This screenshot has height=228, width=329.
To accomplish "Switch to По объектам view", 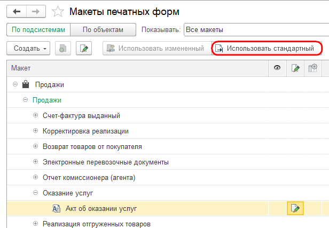I will click(103, 30).
